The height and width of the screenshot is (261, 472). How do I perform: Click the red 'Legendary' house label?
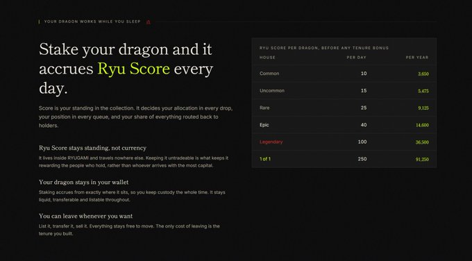point(271,142)
